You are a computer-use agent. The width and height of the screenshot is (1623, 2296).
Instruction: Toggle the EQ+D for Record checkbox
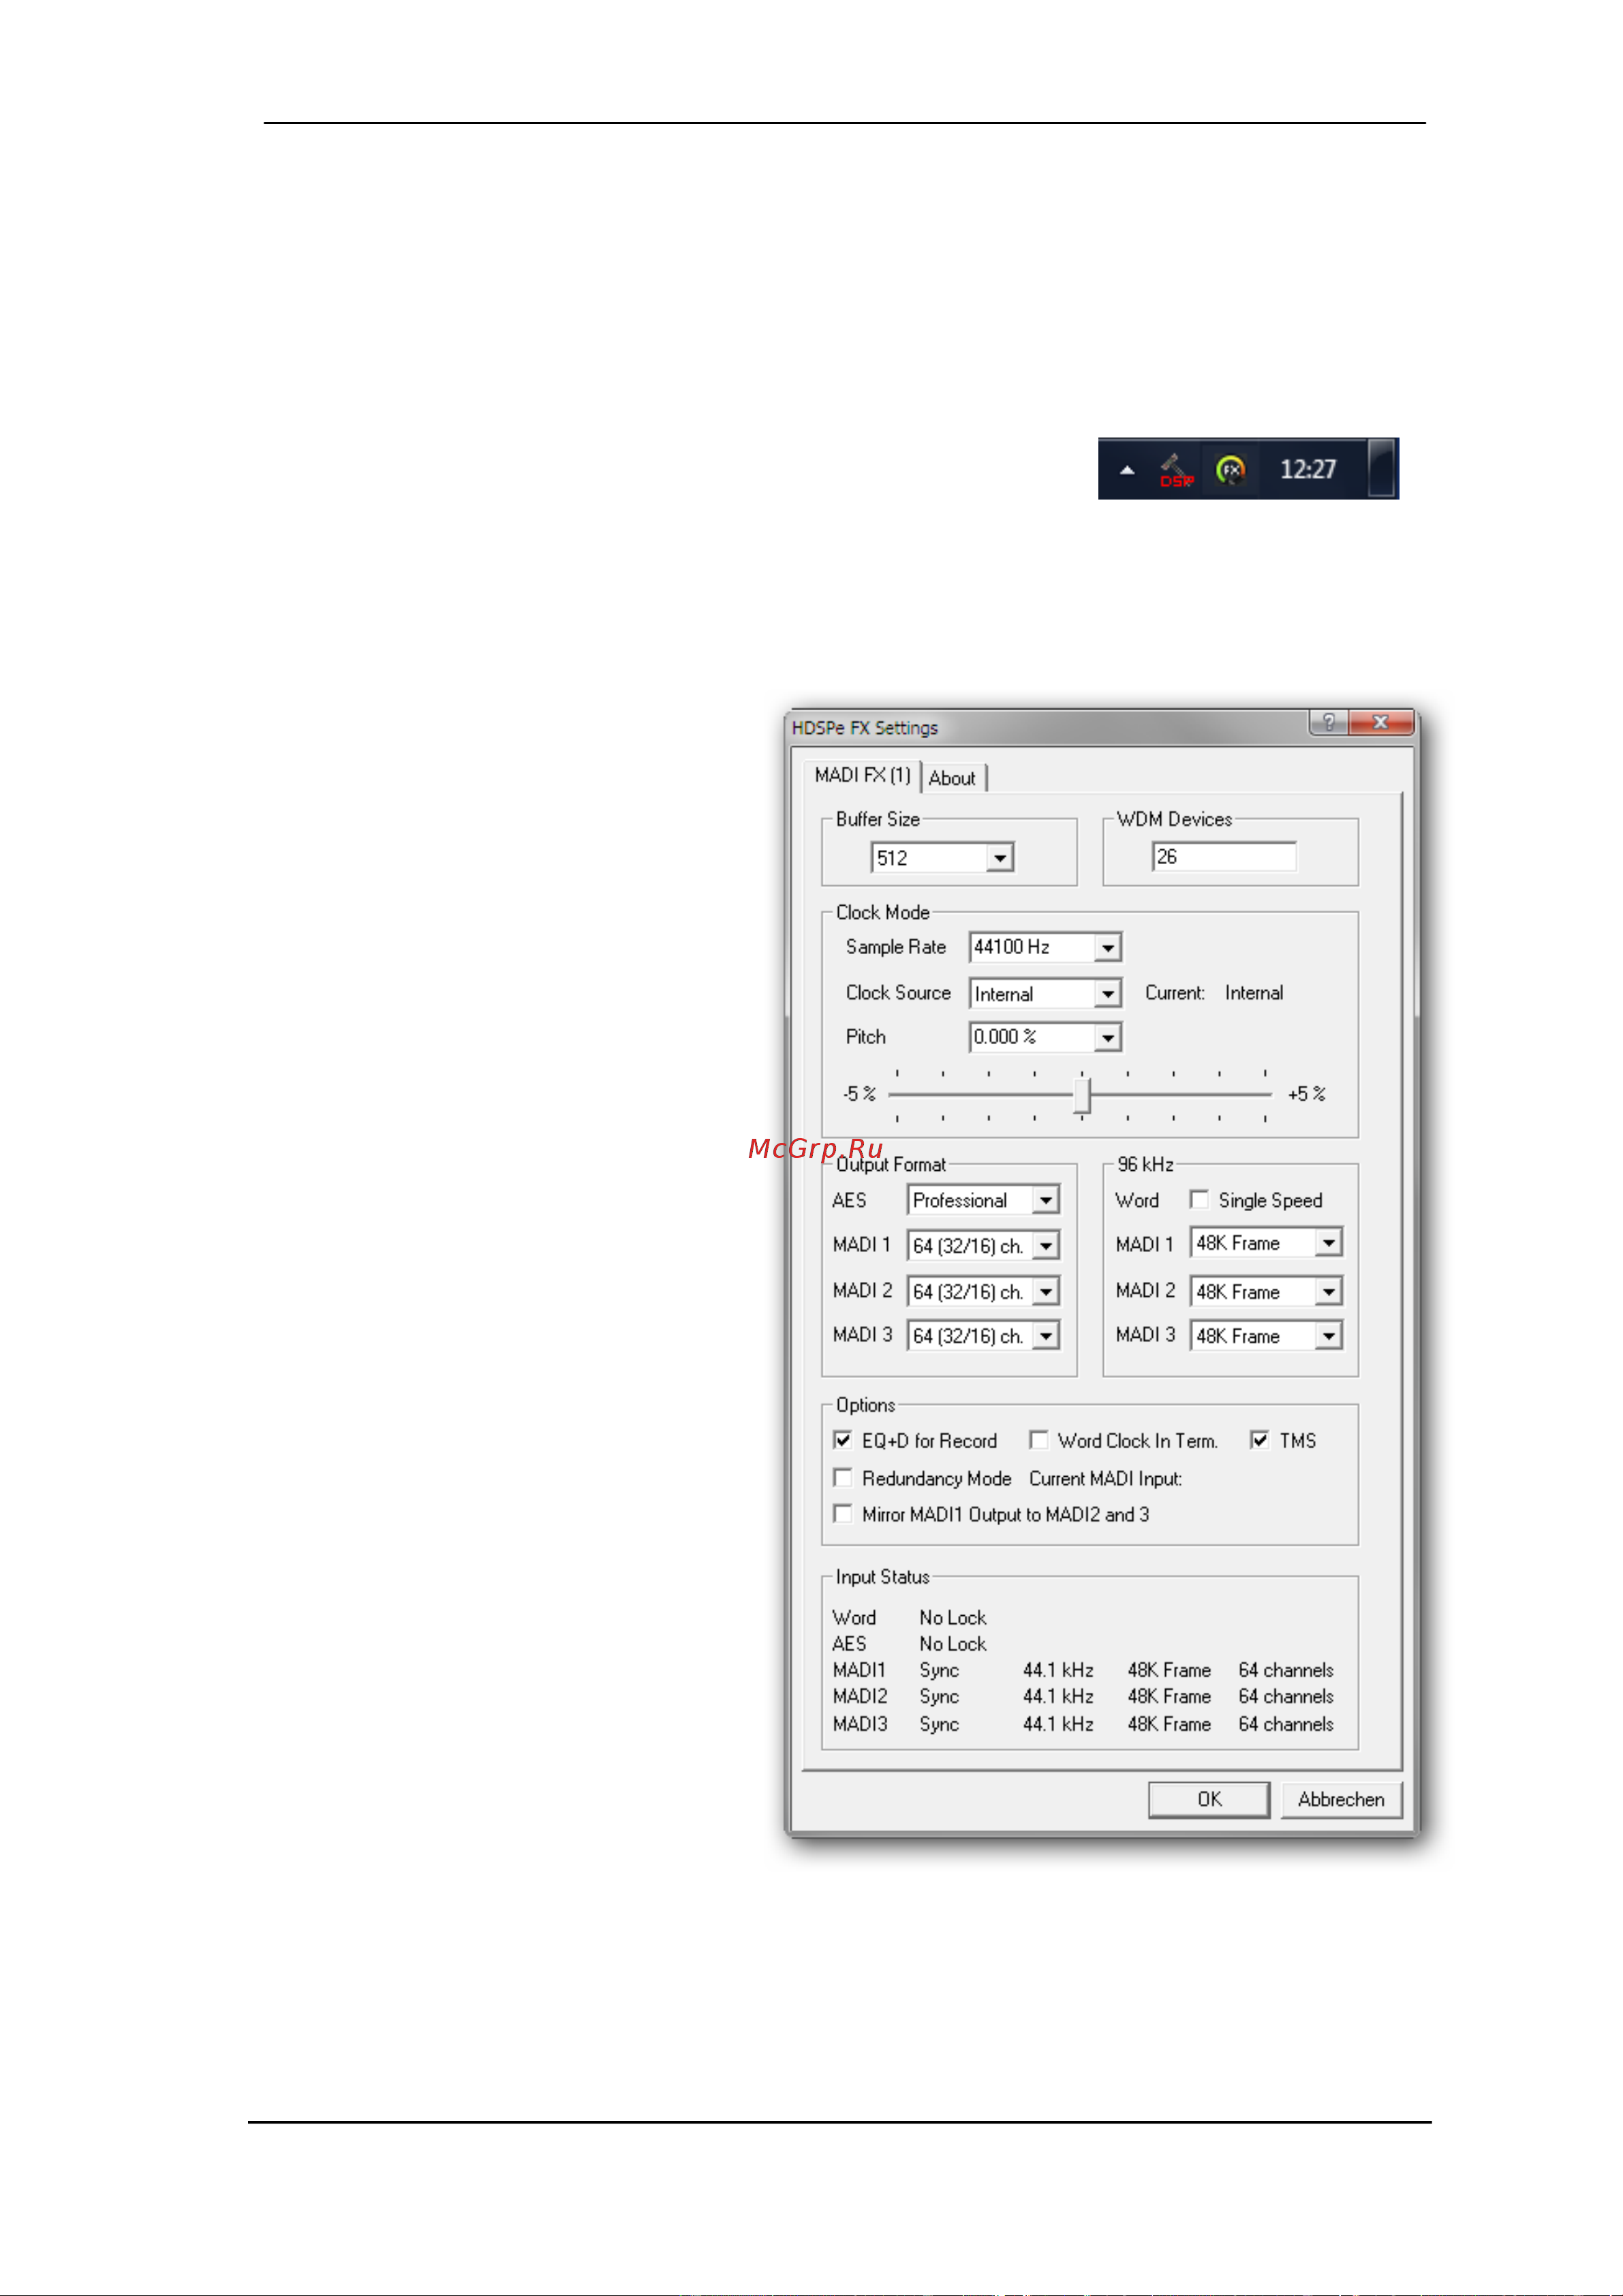843,1440
